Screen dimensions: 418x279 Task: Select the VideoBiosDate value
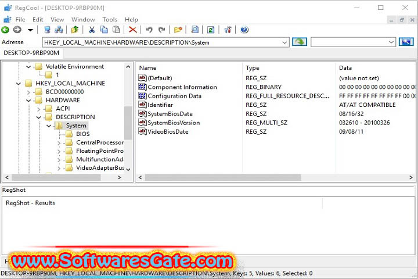[168, 131]
